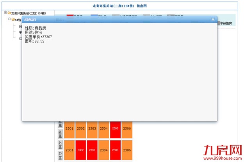Click the 23层 floor label

[x=60, y=156]
